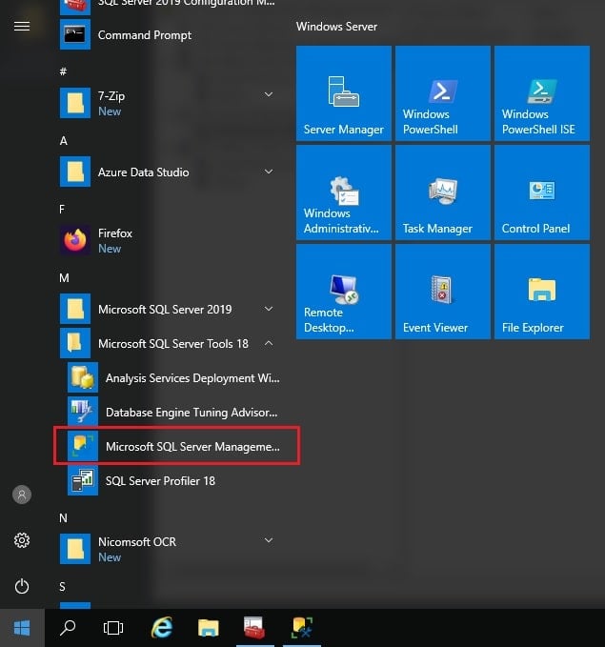Open File Explorer from taskbar
Image resolution: width=605 pixels, height=647 pixels.
[209, 628]
